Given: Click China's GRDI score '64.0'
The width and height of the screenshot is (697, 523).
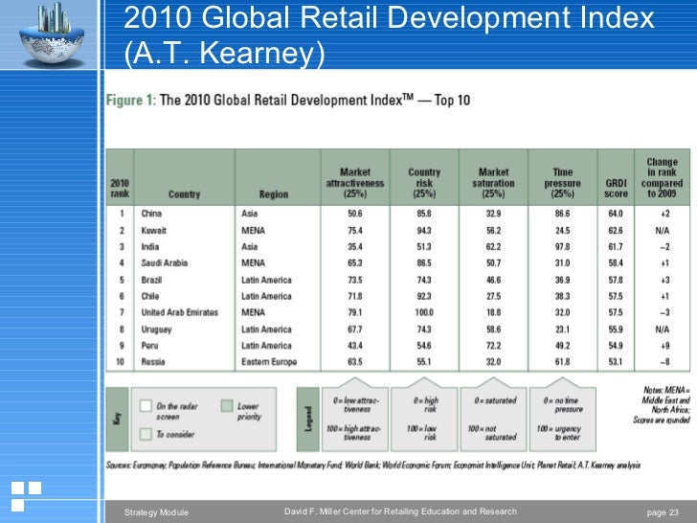Looking at the screenshot, I should (616, 214).
